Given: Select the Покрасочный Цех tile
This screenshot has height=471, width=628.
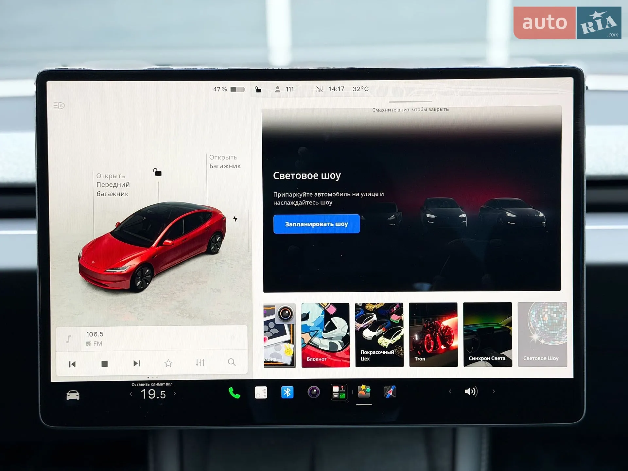Looking at the screenshot, I should (379, 335).
